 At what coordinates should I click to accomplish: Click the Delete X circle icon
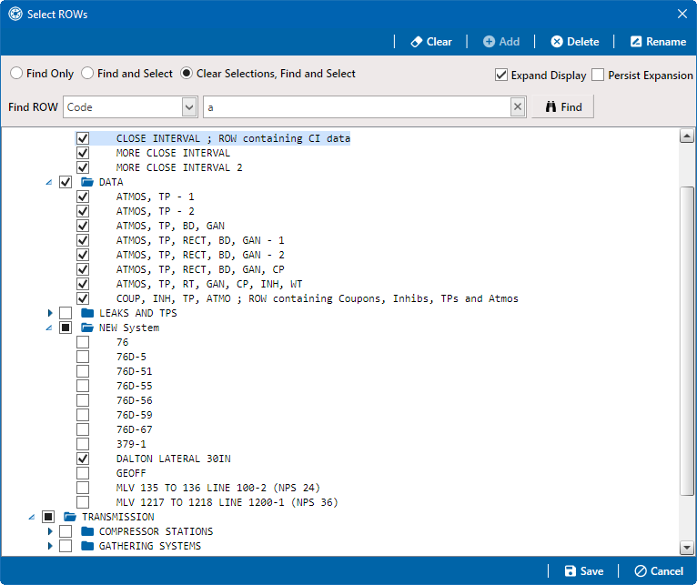point(557,42)
